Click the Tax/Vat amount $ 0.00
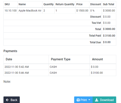 coord(107,23)
